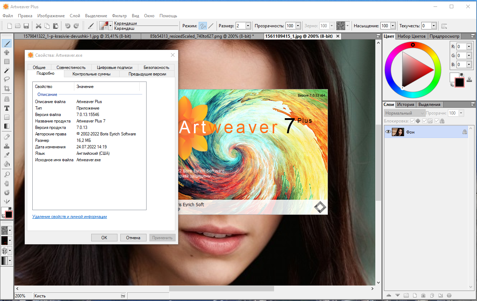Add a new layer in Layers panel
The image size is (477, 301).
point(415,295)
